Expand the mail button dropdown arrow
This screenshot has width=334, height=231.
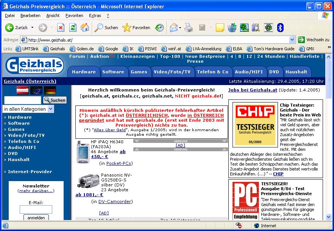point(180,28)
